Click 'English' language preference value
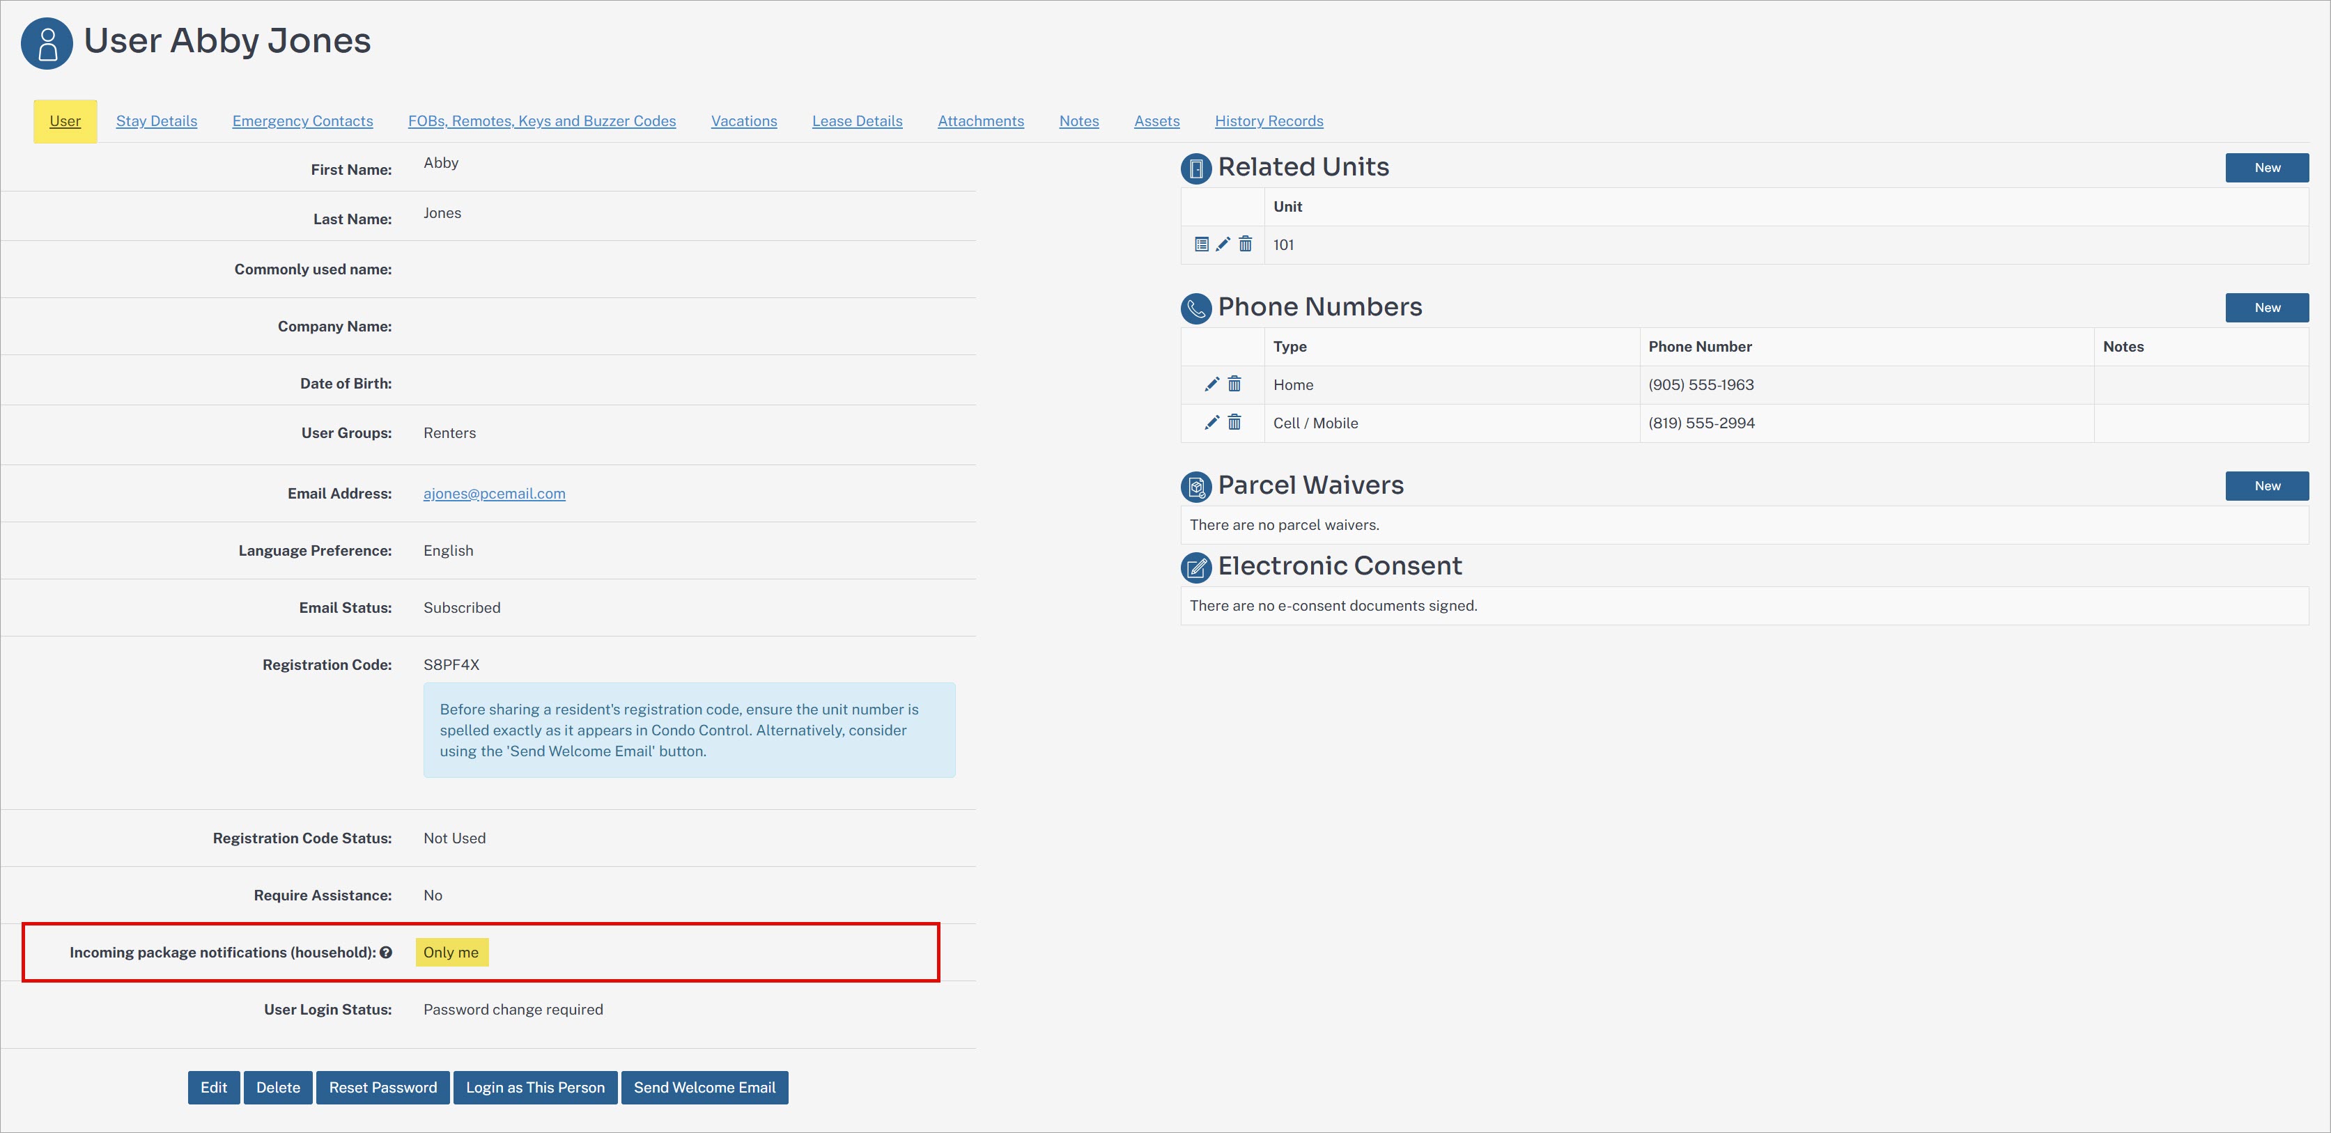Viewport: 2331px width, 1133px height. 448,551
